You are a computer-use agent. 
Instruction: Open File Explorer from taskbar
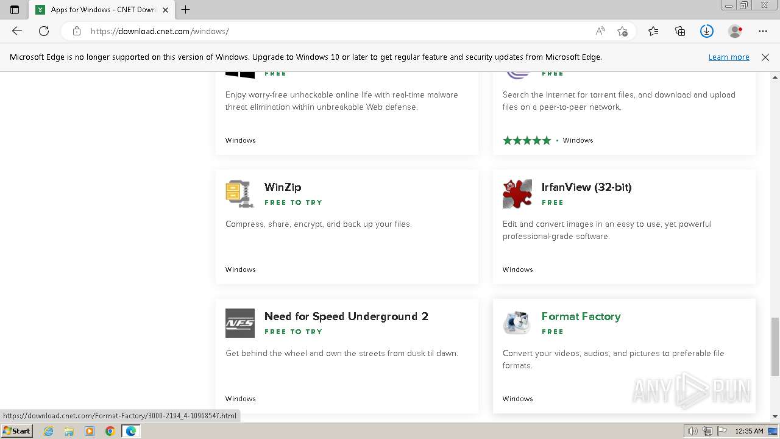point(69,431)
